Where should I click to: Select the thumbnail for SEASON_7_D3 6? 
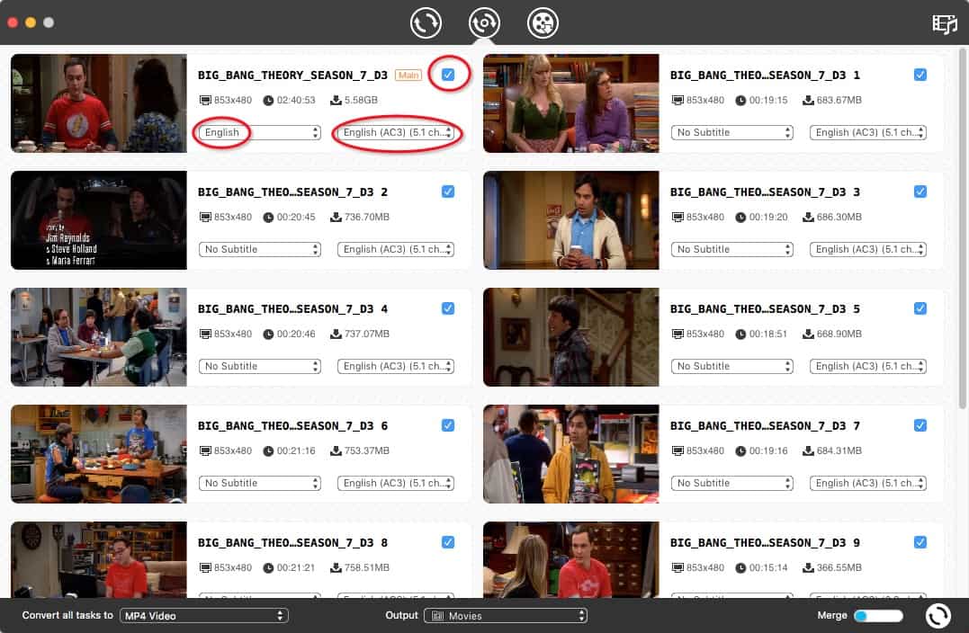pyautogui.click(x=99, y=454)
